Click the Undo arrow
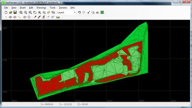The width and height of the screenshot is (192, 108). pos(79,12)
